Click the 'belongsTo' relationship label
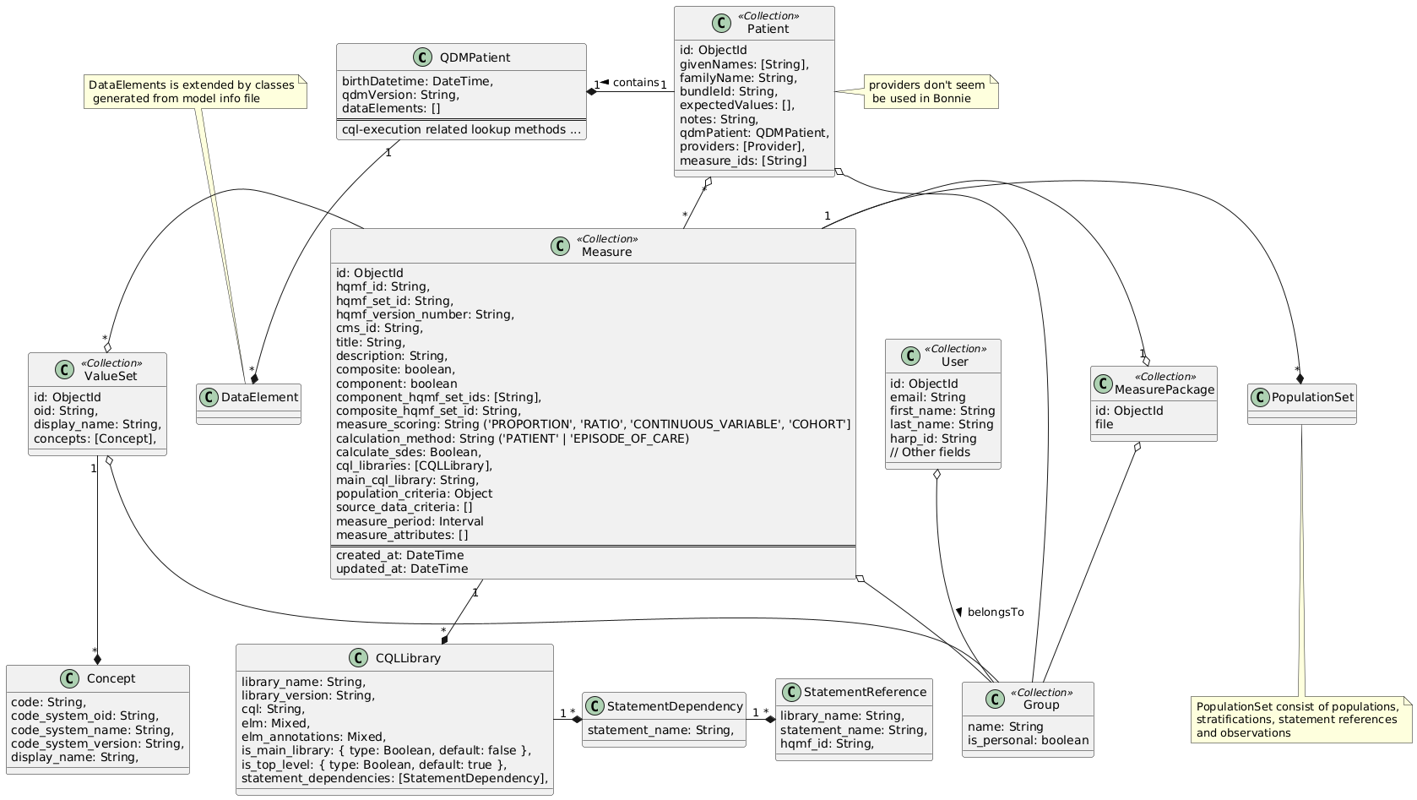Image resolution: width=1417 pixels, height=800 pixels. [996, 612]
